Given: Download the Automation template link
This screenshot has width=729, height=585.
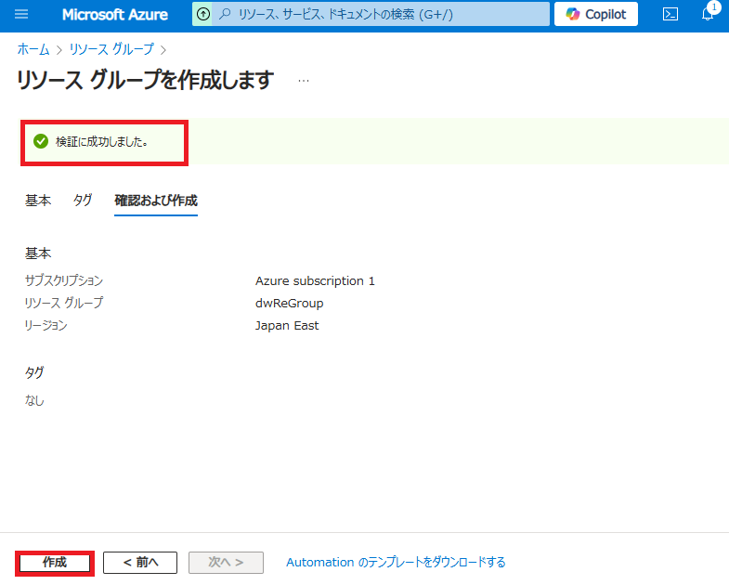Looking at the screenshot, I should [396, 563].
